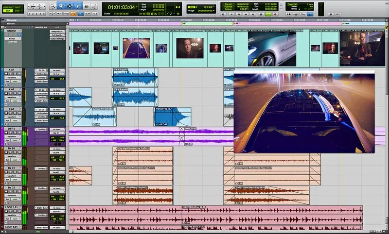
Task: Stop playback with the Stop button
Action: pyautogui.click(x=261, y=15)
